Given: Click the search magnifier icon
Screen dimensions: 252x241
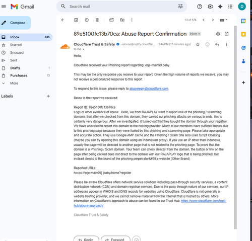Looking at the screenshot, I should [x=63, y=7].
